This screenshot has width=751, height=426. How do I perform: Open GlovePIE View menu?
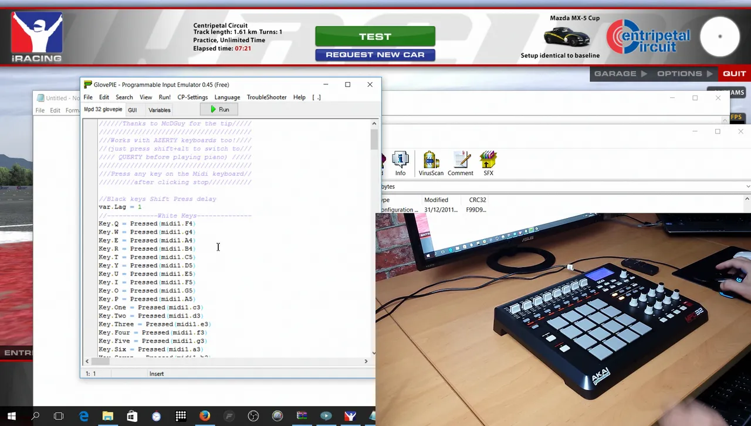[x=146, y=97]
